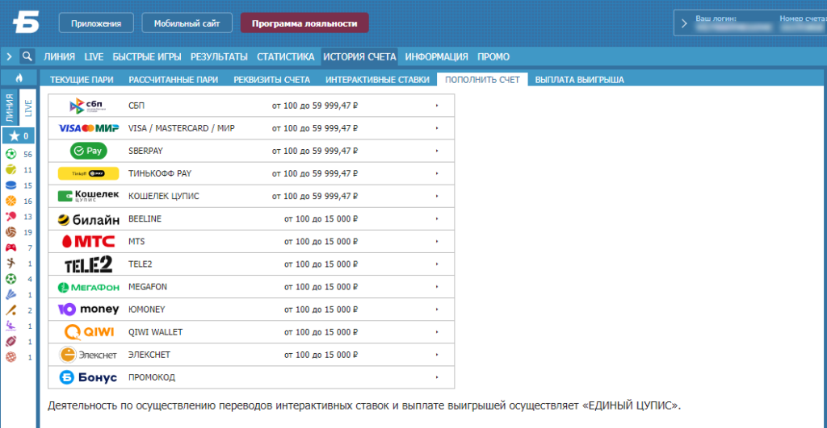Click the Элекснет logo
The width and height of the screenshot is (827, 428).
[87, 355]
